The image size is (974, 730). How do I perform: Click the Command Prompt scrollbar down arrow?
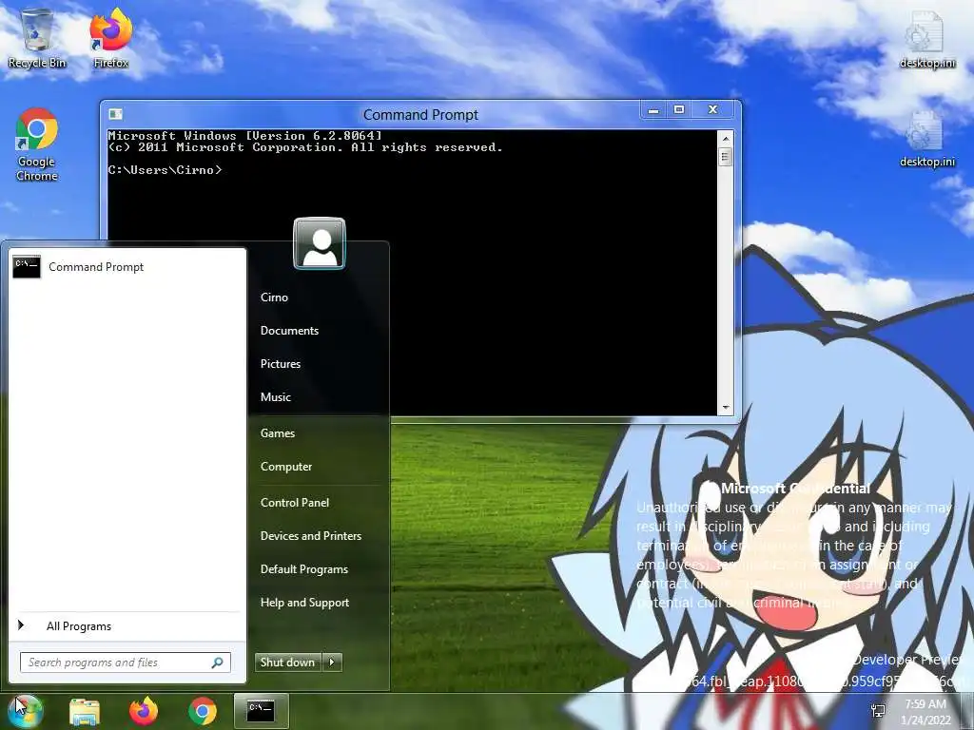pos(725,408)
